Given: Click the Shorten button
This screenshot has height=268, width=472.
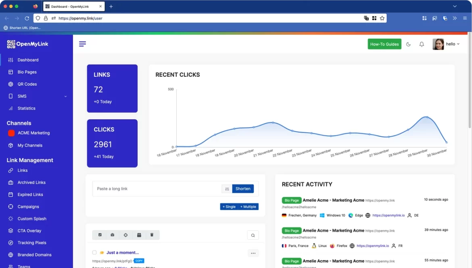Looking at the screenshot, I should pos(243,189).
